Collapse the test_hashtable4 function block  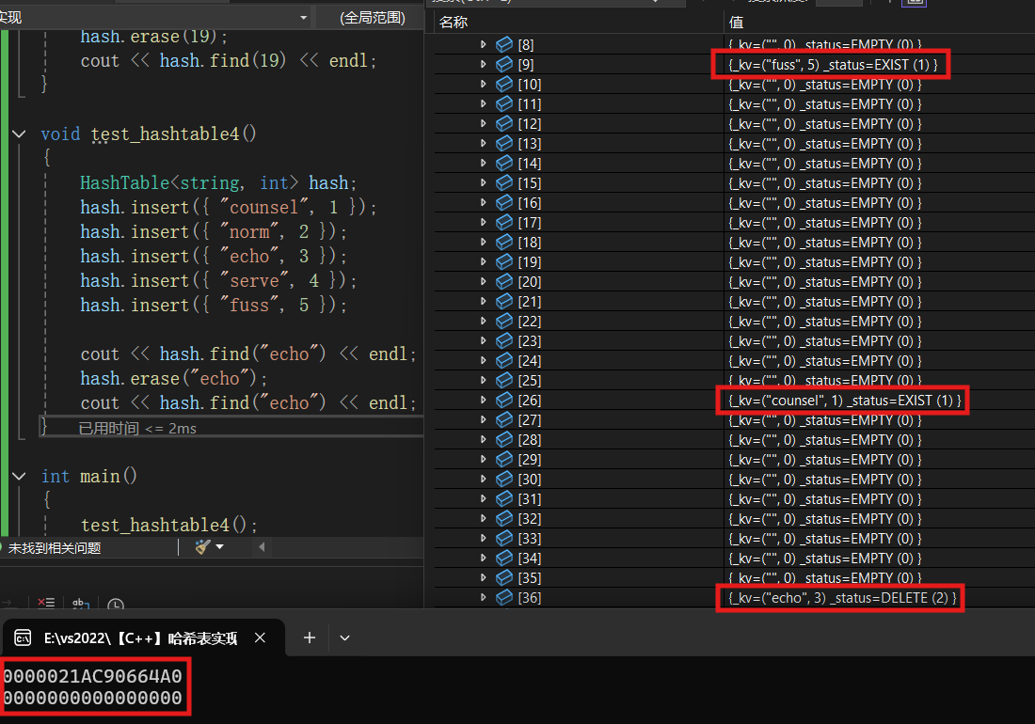[x=19, y=134]
